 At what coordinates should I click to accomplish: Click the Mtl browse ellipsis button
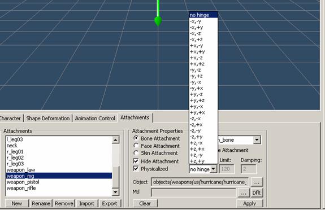(244, 193)
